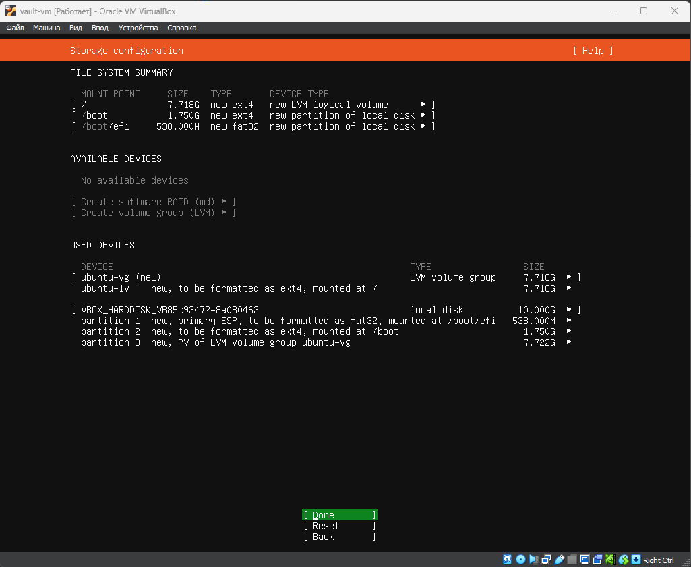The width and height of the screenshot is (691, 567).
Task: Expand the /boot mount point row arrow
Action: point(423,115)
